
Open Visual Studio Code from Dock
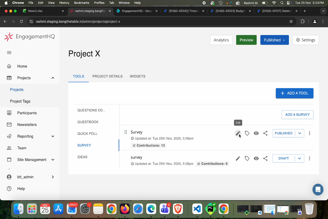[197, 209]
